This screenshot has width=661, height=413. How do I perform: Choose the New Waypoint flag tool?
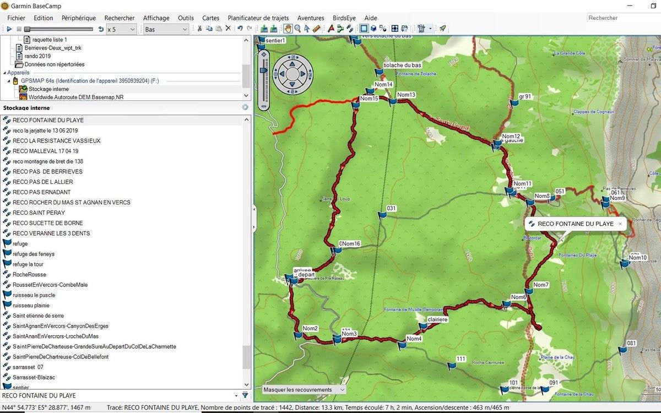click(331, 29)
